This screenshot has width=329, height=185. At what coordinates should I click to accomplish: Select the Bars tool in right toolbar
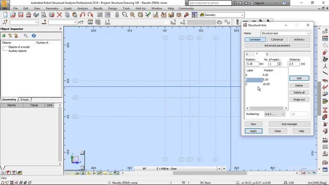(x=325, y=73)
